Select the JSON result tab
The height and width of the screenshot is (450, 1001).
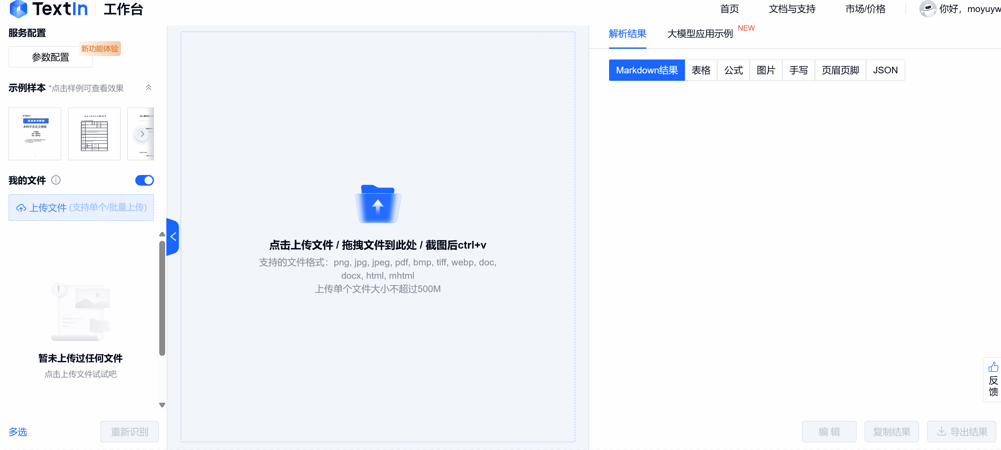885,70
